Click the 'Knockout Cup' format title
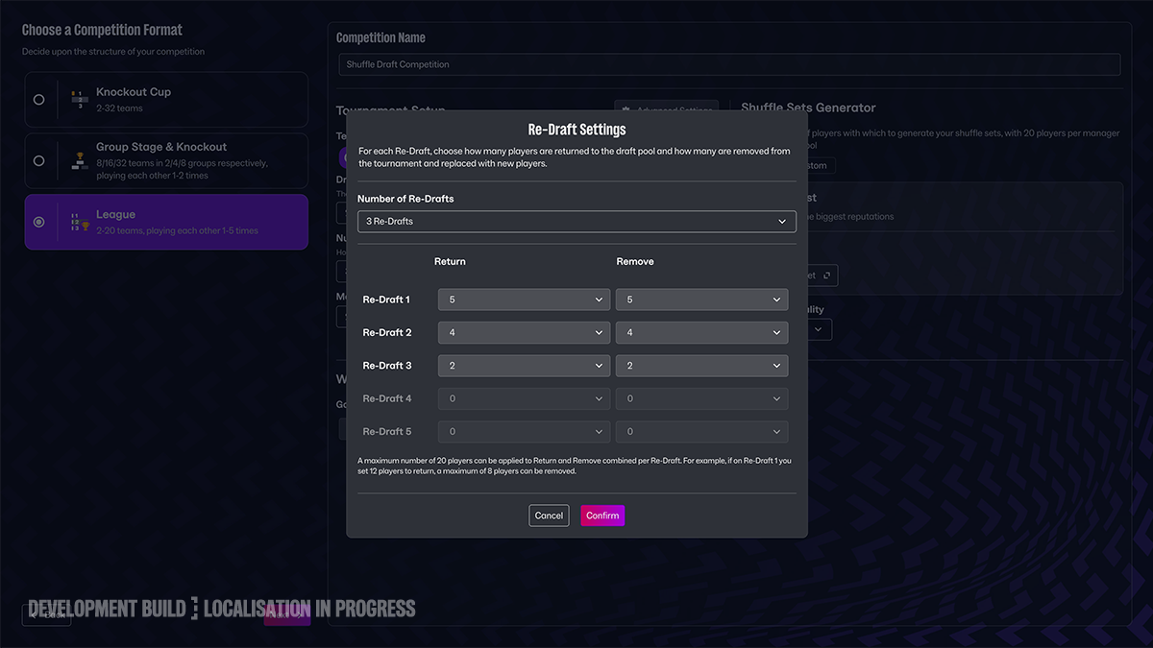The width and height of the screenshot is (1153, 648). (134, 92)
